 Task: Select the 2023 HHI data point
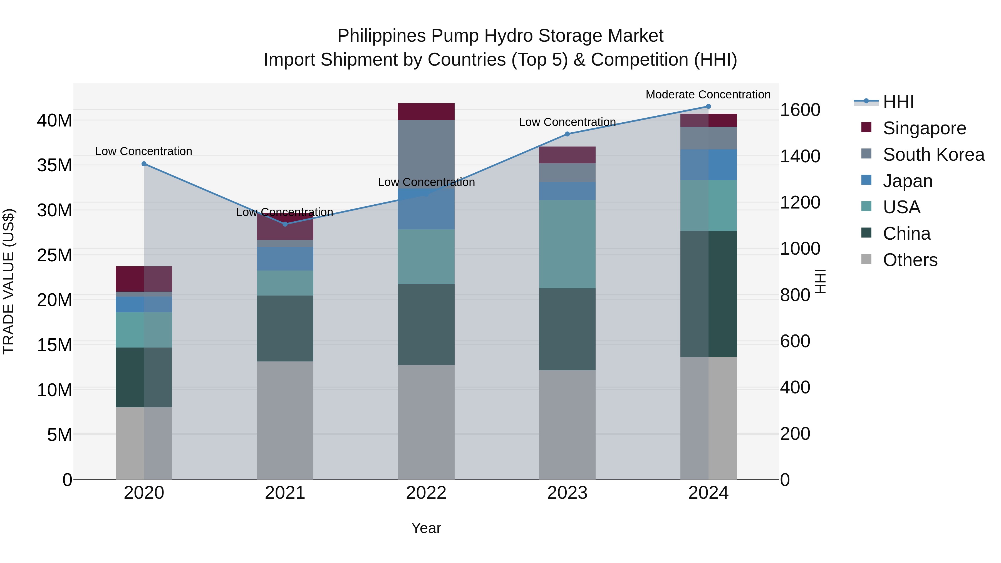pos(567,134)
